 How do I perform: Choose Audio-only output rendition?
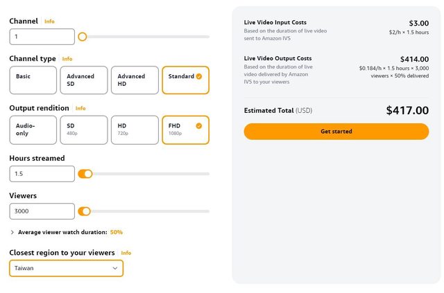(x=33, y=130)
